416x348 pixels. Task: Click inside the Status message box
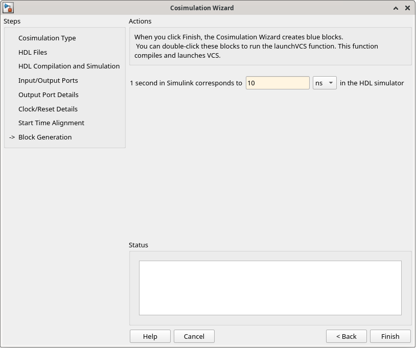pyautogui.click(x=270, y=288)
